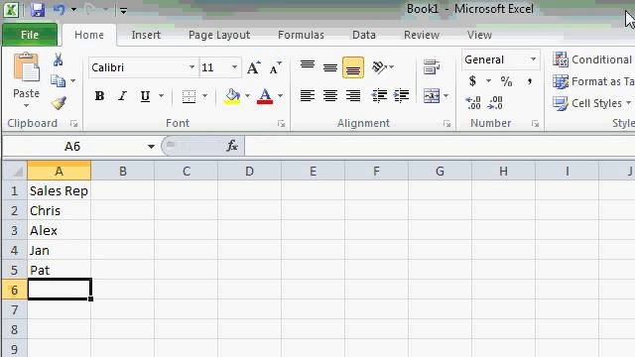
Task: Toggle Align Text Left
Action: (x=308, y=96)
